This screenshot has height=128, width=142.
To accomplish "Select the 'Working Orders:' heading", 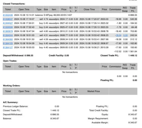I will (x=12, y=86).
